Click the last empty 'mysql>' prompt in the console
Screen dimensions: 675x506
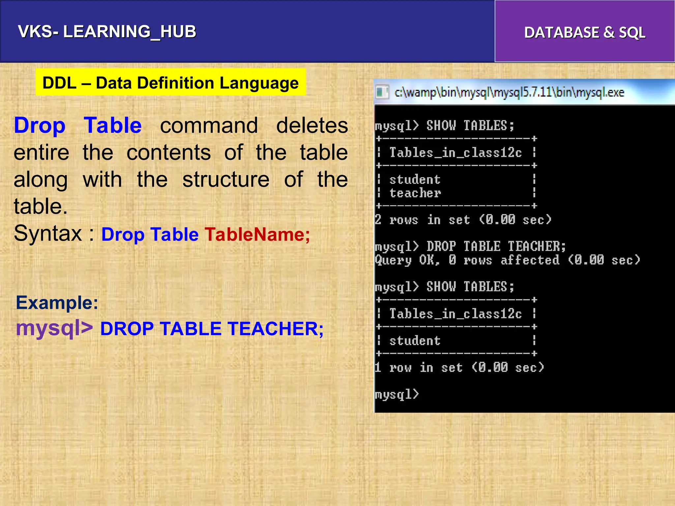(x=397, y=394)
